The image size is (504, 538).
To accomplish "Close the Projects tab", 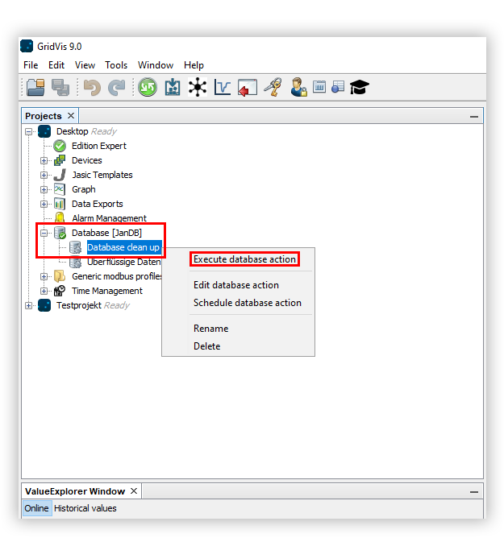I will tap(71, 116).
